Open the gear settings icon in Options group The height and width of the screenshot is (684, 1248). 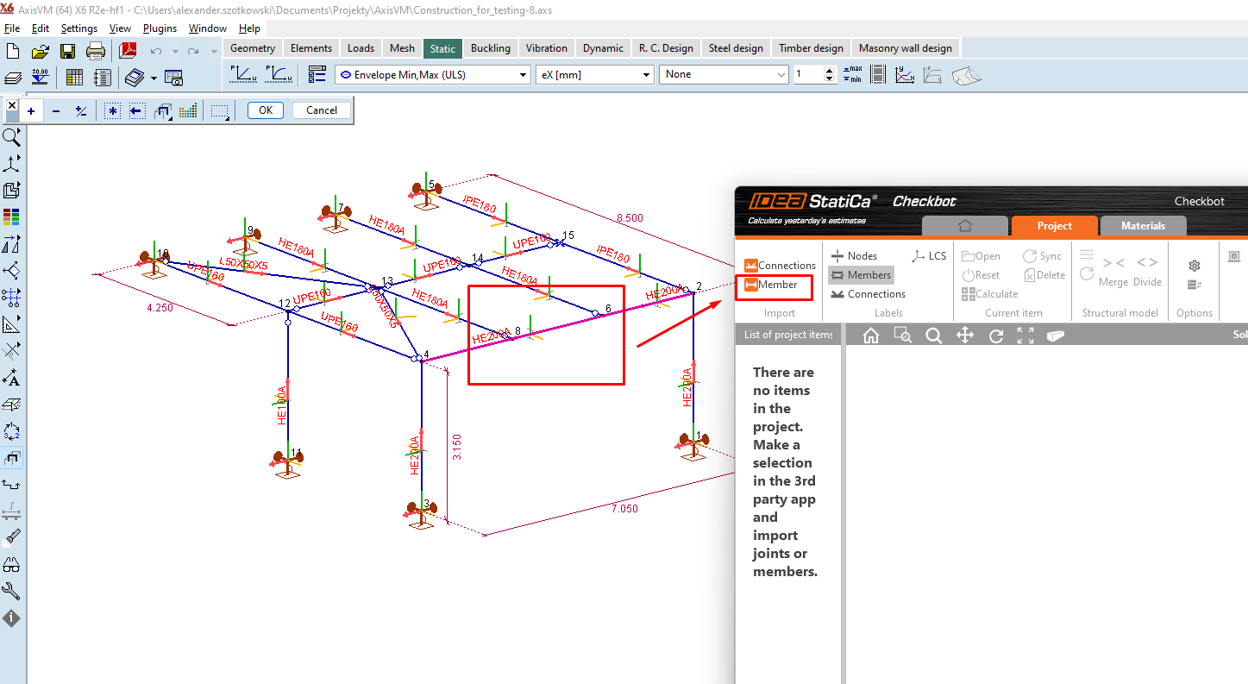pyautogui.click(x=1194, y=266)
